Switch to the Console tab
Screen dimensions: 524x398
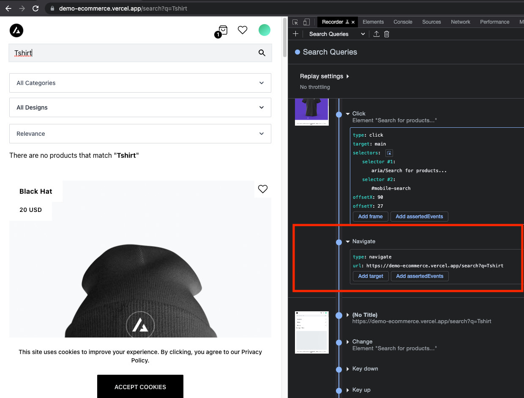pyautogui.click(x=402, y=22)
